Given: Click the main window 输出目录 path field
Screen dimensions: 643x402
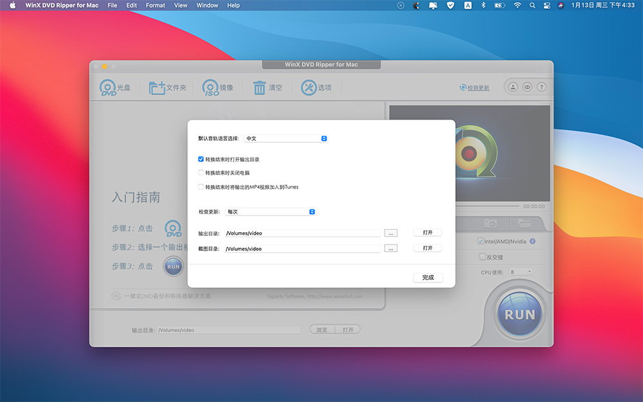Looking at the screenshot, I should (x=230, y=330).
